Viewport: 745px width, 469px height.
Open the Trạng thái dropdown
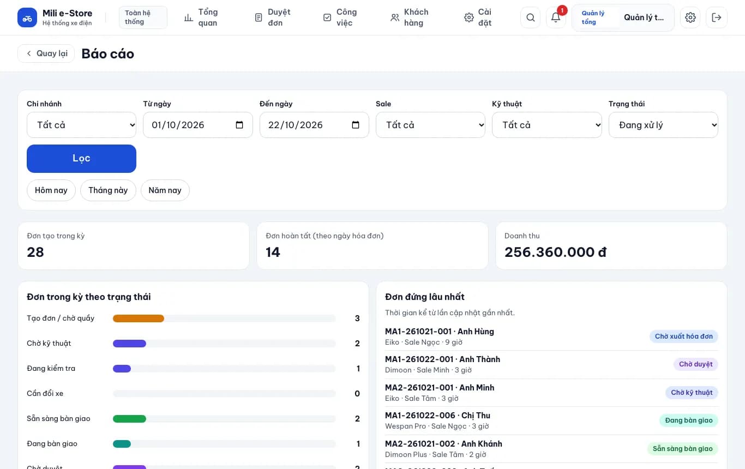pyautogui.click(x=663, y=125)
